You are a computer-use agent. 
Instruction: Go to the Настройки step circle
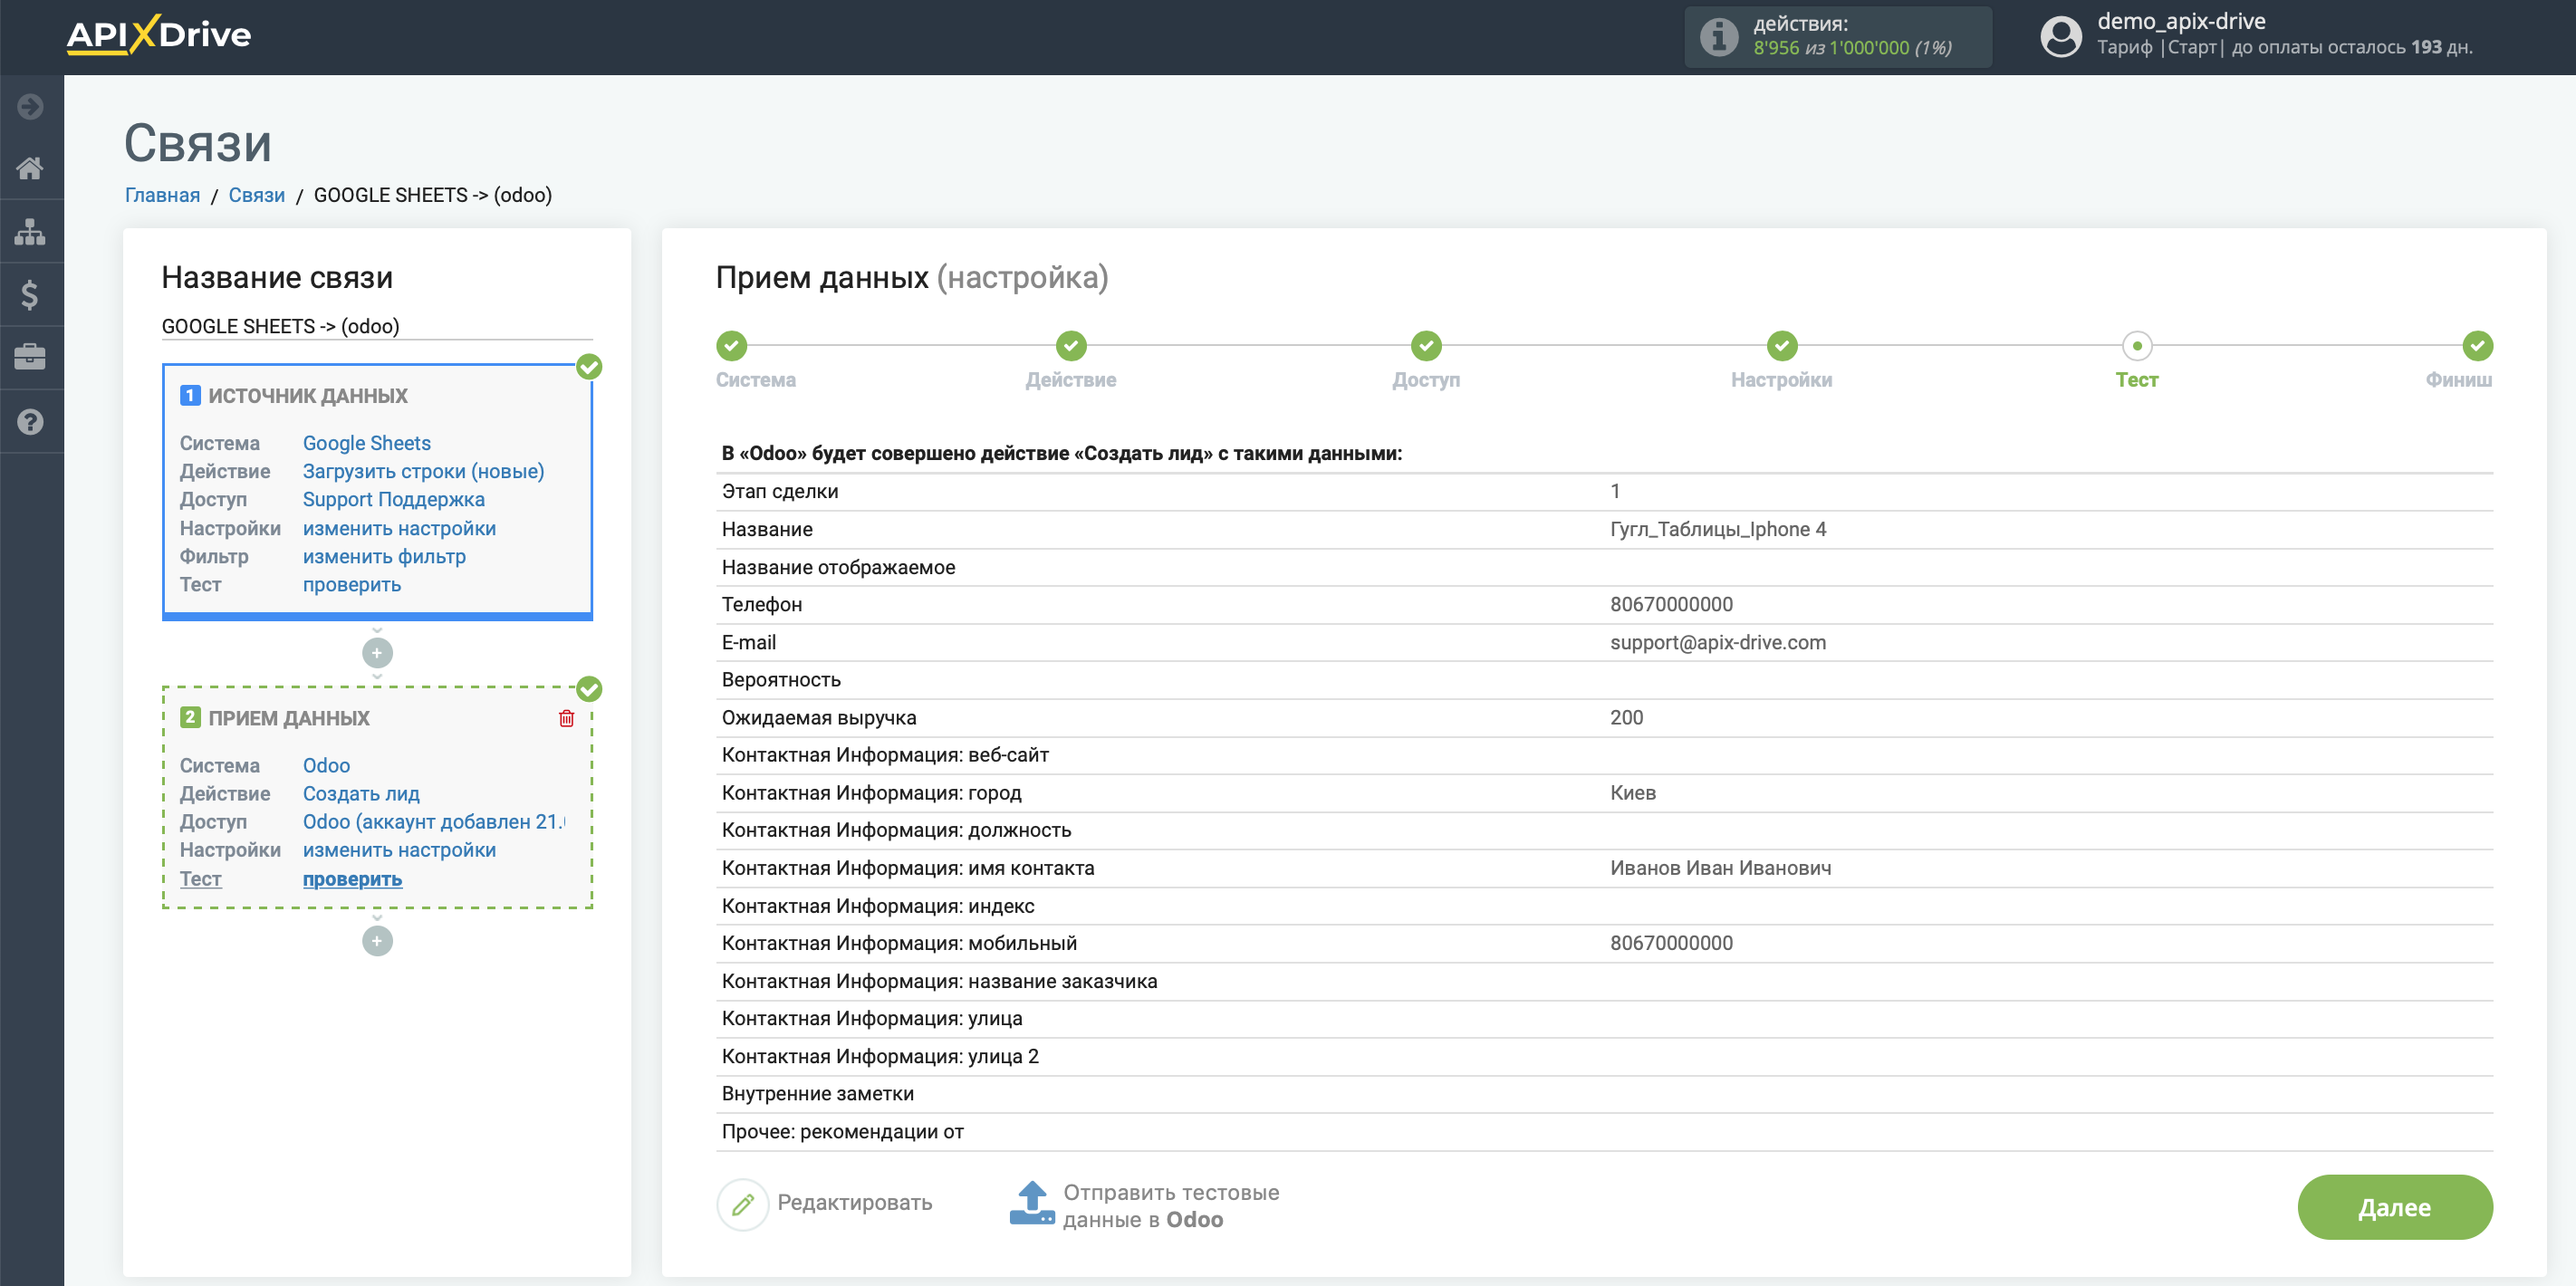click(1782, 346)
